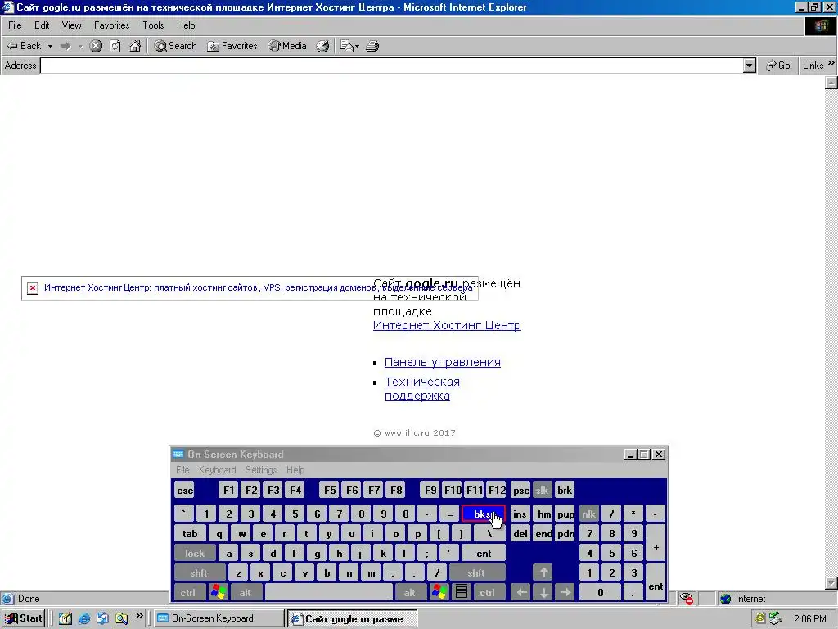This screenshot has width=838, height=629.
Task: Open the Favorites toolbar button
Action: coord(232,46)
